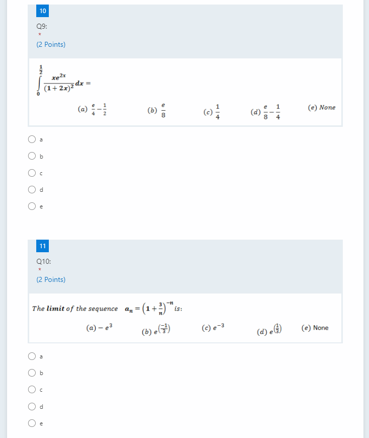
Task: Select option a for question Q10
Action: point(32,356)
